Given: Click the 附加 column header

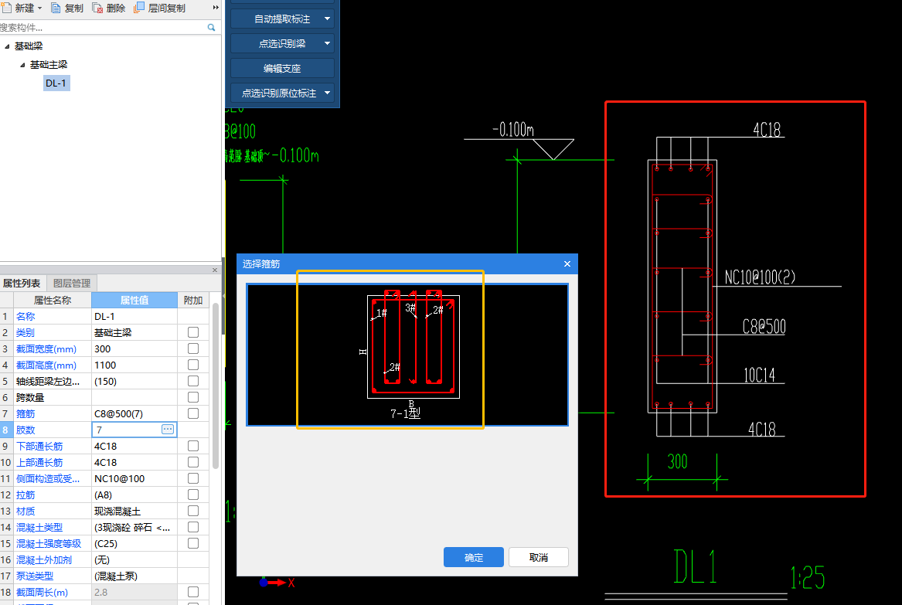Looking at the screenshot, I should (193, 301).
